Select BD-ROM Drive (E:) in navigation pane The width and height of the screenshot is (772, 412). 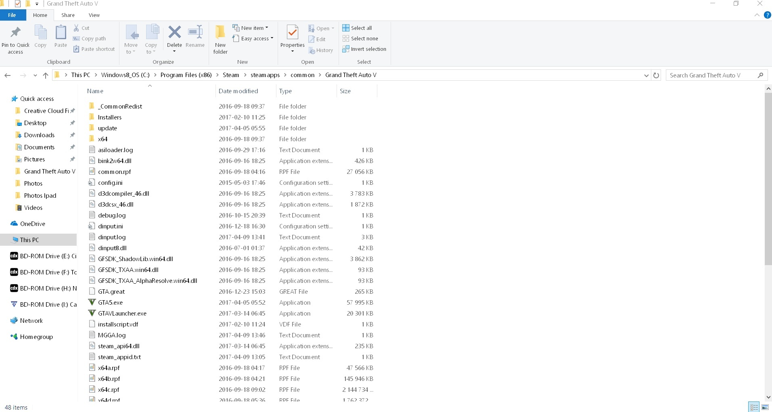(43, 256)
